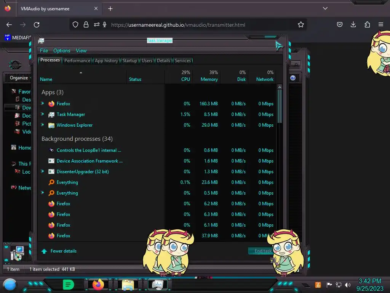Open the Firefox hamburger menu
The width and height of the screenshot is (390, 293).
381,24
